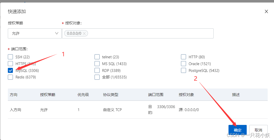The height and width of the screenshot is (140, 274).
Task: Click the 协议类型 column header
Action: (x=111, y=95)
